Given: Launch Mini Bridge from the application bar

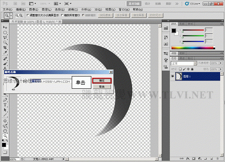Looking at the screenshot, I should (x=23, y=4).
